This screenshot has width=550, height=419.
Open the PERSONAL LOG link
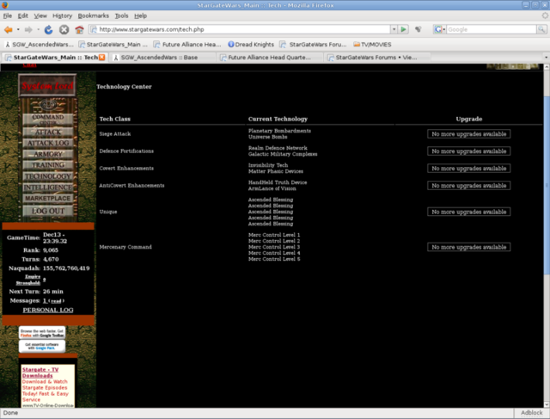pos(47,310)
